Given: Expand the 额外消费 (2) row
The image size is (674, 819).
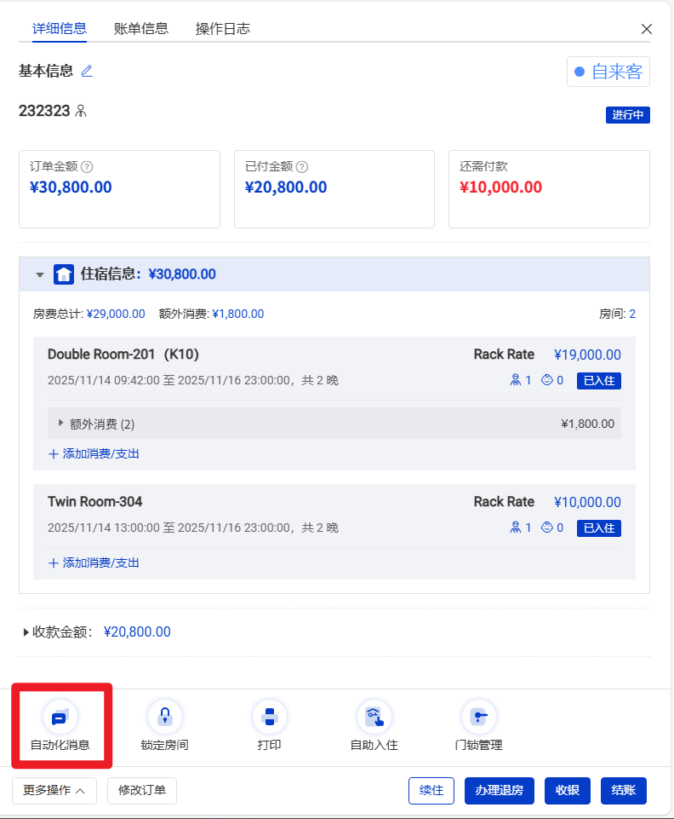Looking at the screenshot, I should (61, 423).
